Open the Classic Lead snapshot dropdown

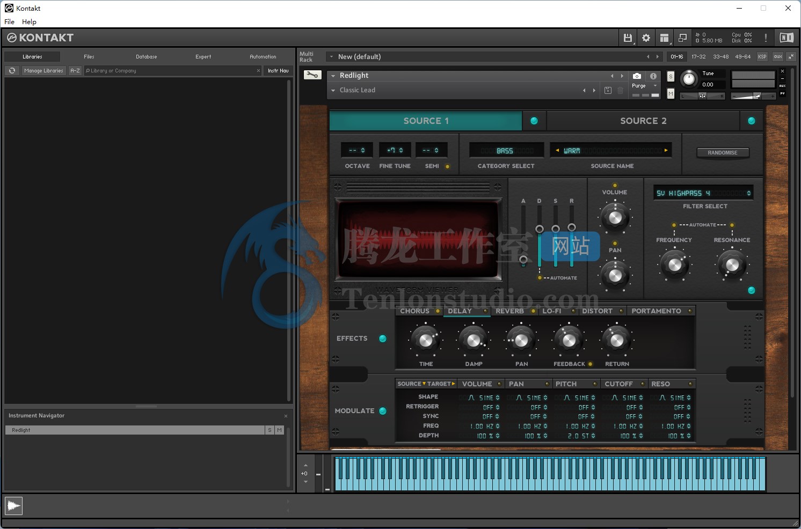[x=333, y=90]
